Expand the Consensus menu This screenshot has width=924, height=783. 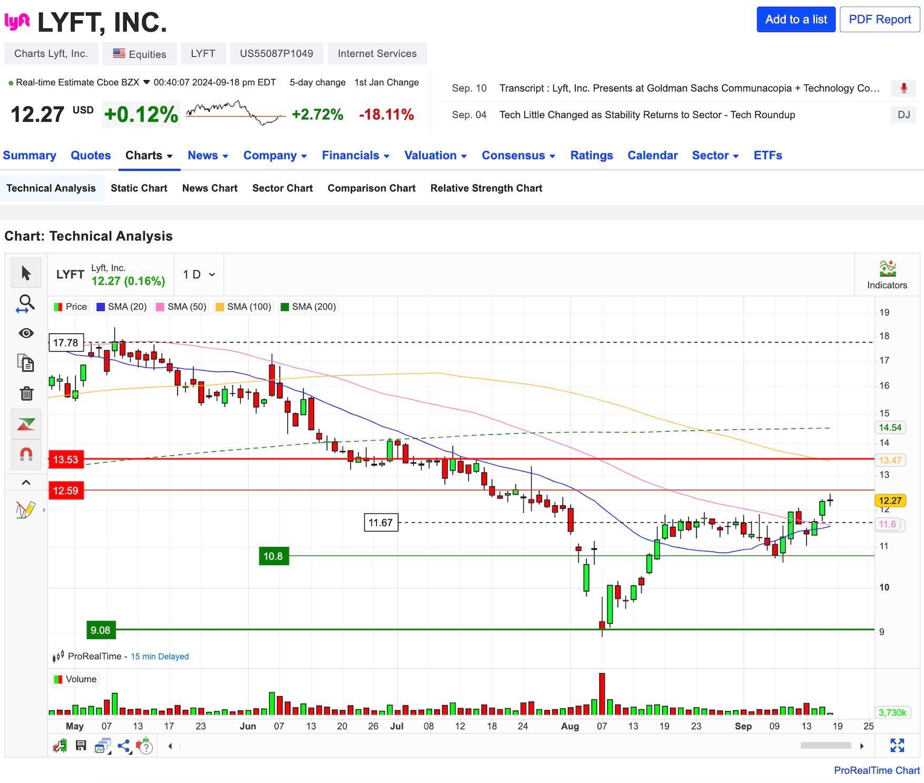[519, 155]
